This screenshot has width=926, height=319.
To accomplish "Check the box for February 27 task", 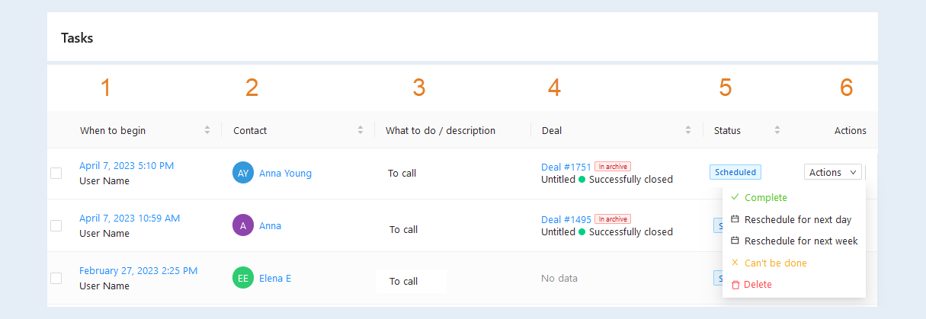I will tap(56, 278).
